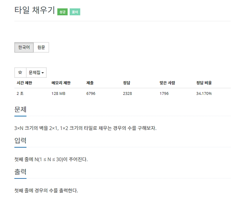The width and height of the screenshot is (249, 198).
Task: Switch to the 원문 original text tab
Action: pyautogui.click(x=41, y=47)
